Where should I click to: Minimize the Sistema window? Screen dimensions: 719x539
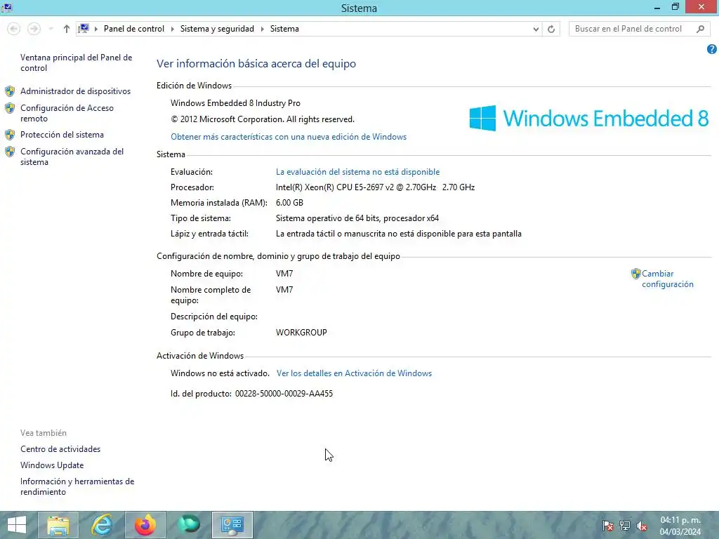click(x=657, y=7)
